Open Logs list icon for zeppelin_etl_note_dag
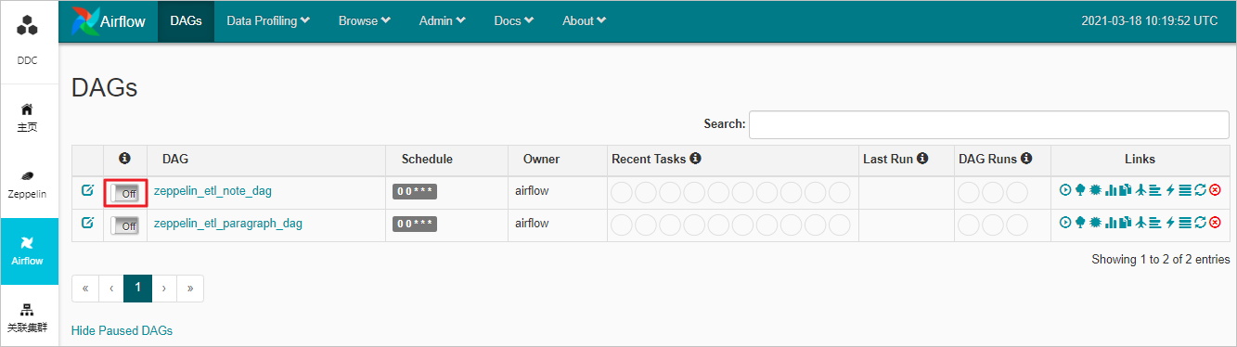Image resolution: width=1237 pixels, height=347 pixels. pos(1185,189)
